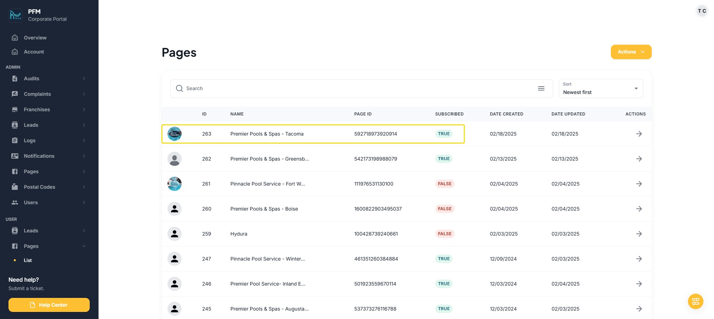Screen dimensions: 714x319
Task: Select the Complaints icon in admin sidebar
Action: click(x=15, y=94)
